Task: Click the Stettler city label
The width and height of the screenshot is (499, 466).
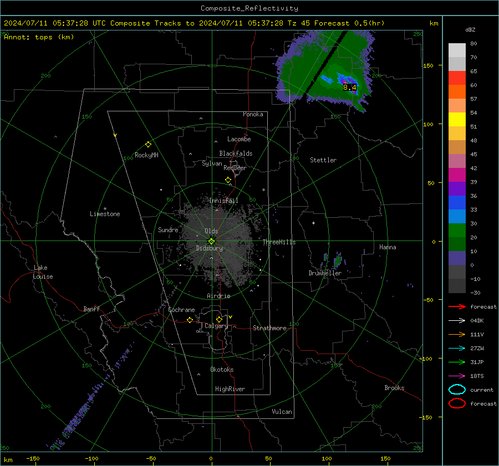Action: 323,160
